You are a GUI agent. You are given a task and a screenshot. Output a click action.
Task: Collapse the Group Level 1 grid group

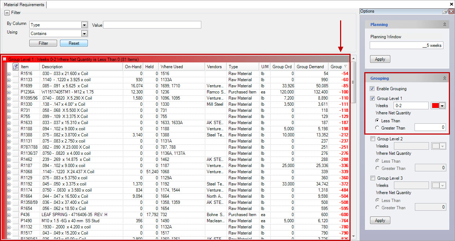5,59
